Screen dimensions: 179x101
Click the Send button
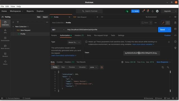162,30
